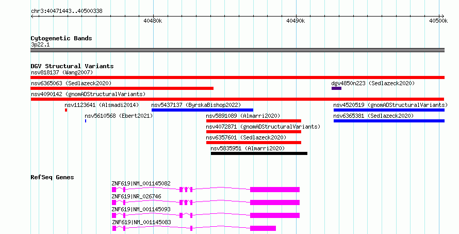Open the ZNF619|NM_001145093 transcript label
Image resolution: width=459 pixels, height=234 pixels.
coord(141,209)
